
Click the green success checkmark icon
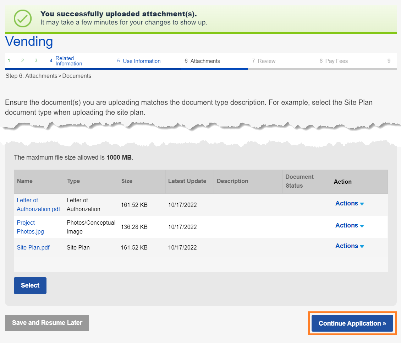(22, 18)
